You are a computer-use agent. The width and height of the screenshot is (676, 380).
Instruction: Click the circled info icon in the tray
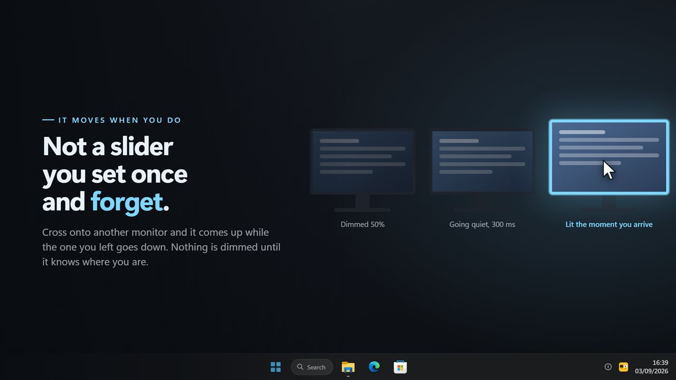pos(608,367)
